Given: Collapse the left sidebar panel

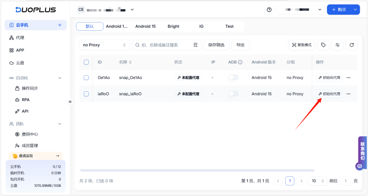Looking at the screenshot, I should click(70, 101).
